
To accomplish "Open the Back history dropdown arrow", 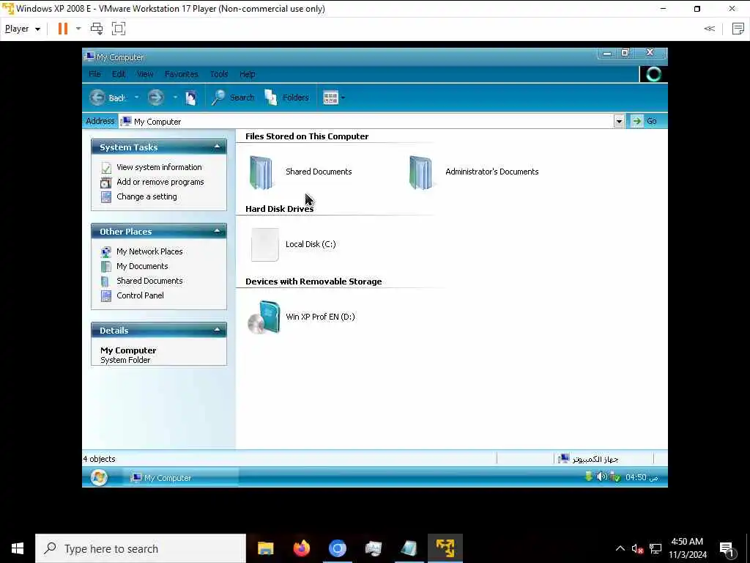I will 136,97.
